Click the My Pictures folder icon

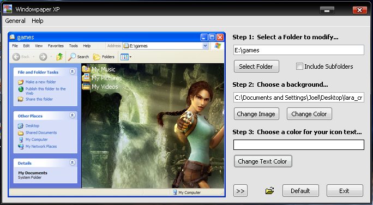(x=86, y=77)
